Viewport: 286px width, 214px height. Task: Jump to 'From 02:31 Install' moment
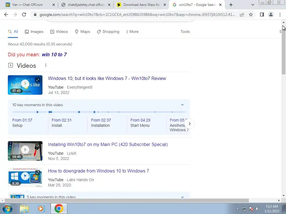point(61,123)
